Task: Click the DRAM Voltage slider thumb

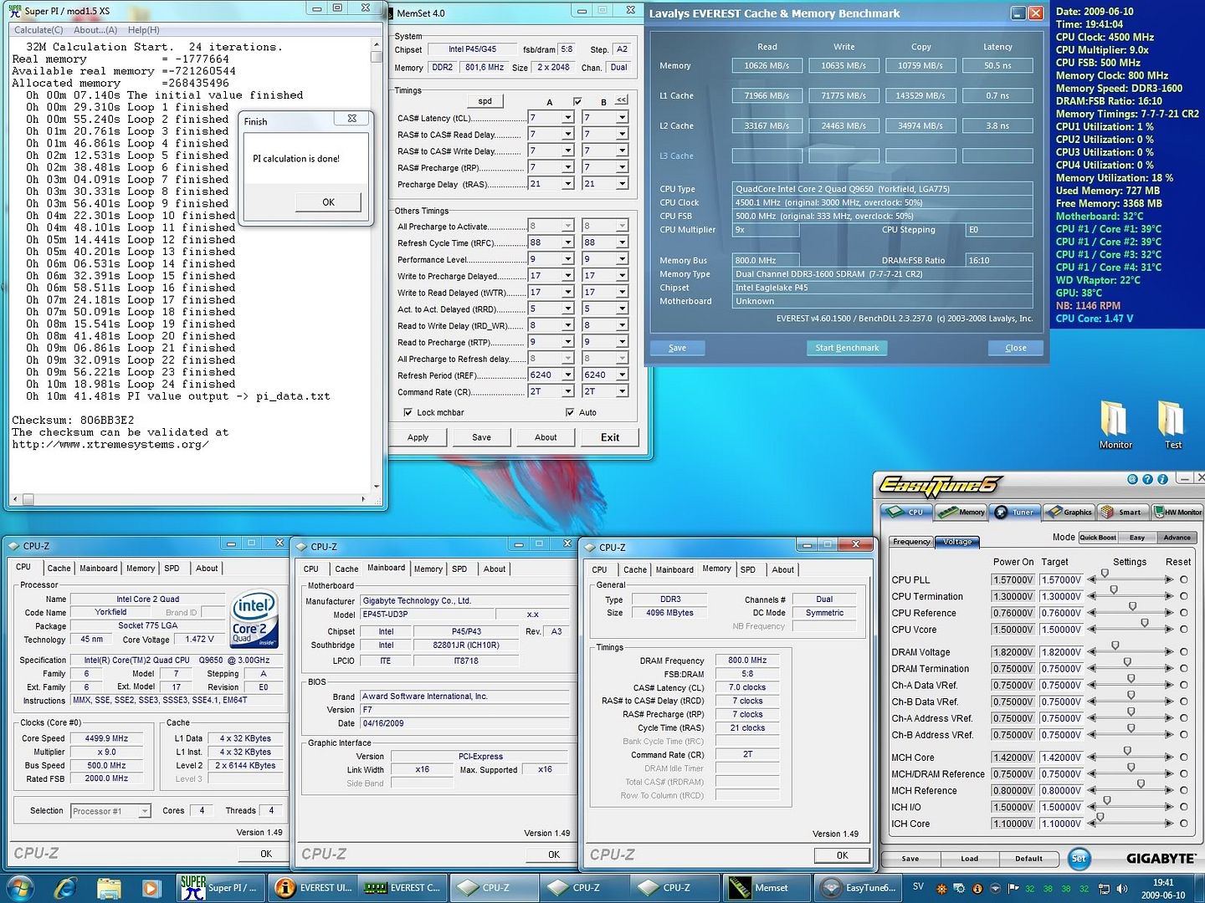Action: click(1115, 645)
